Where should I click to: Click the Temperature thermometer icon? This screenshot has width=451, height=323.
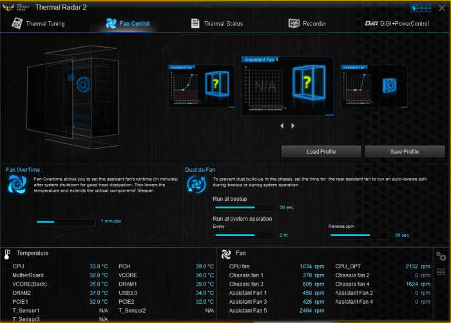[x=7, y=254]
